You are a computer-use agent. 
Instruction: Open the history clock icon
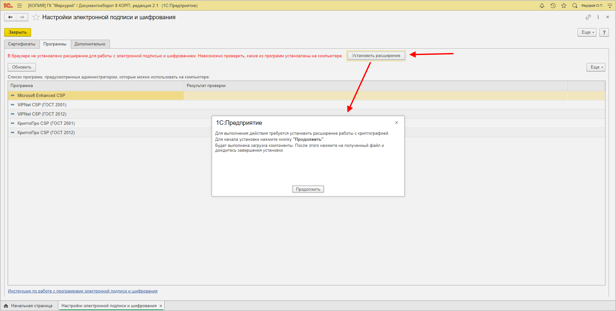(553, 5)
